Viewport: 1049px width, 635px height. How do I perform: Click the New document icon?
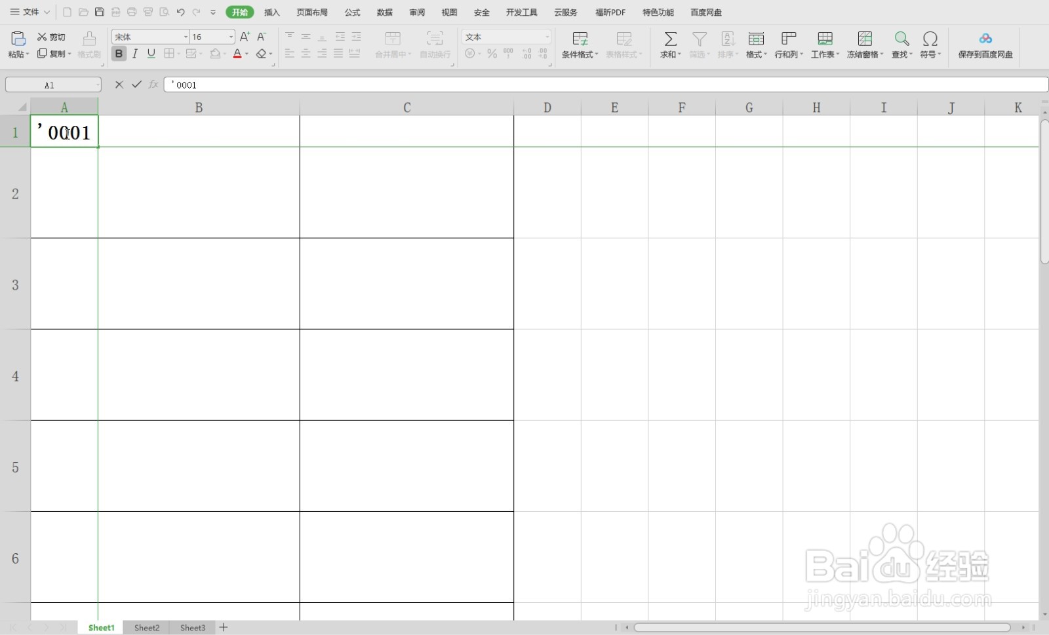pos(67,12)
